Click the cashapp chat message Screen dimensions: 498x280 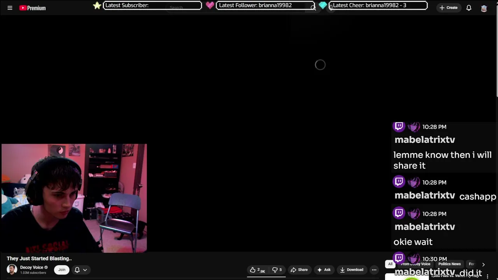click(x=478, y=196)
